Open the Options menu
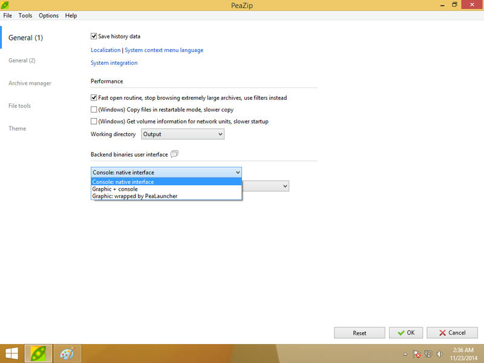The width and height of the screenshot is (484, 363). 48,16
